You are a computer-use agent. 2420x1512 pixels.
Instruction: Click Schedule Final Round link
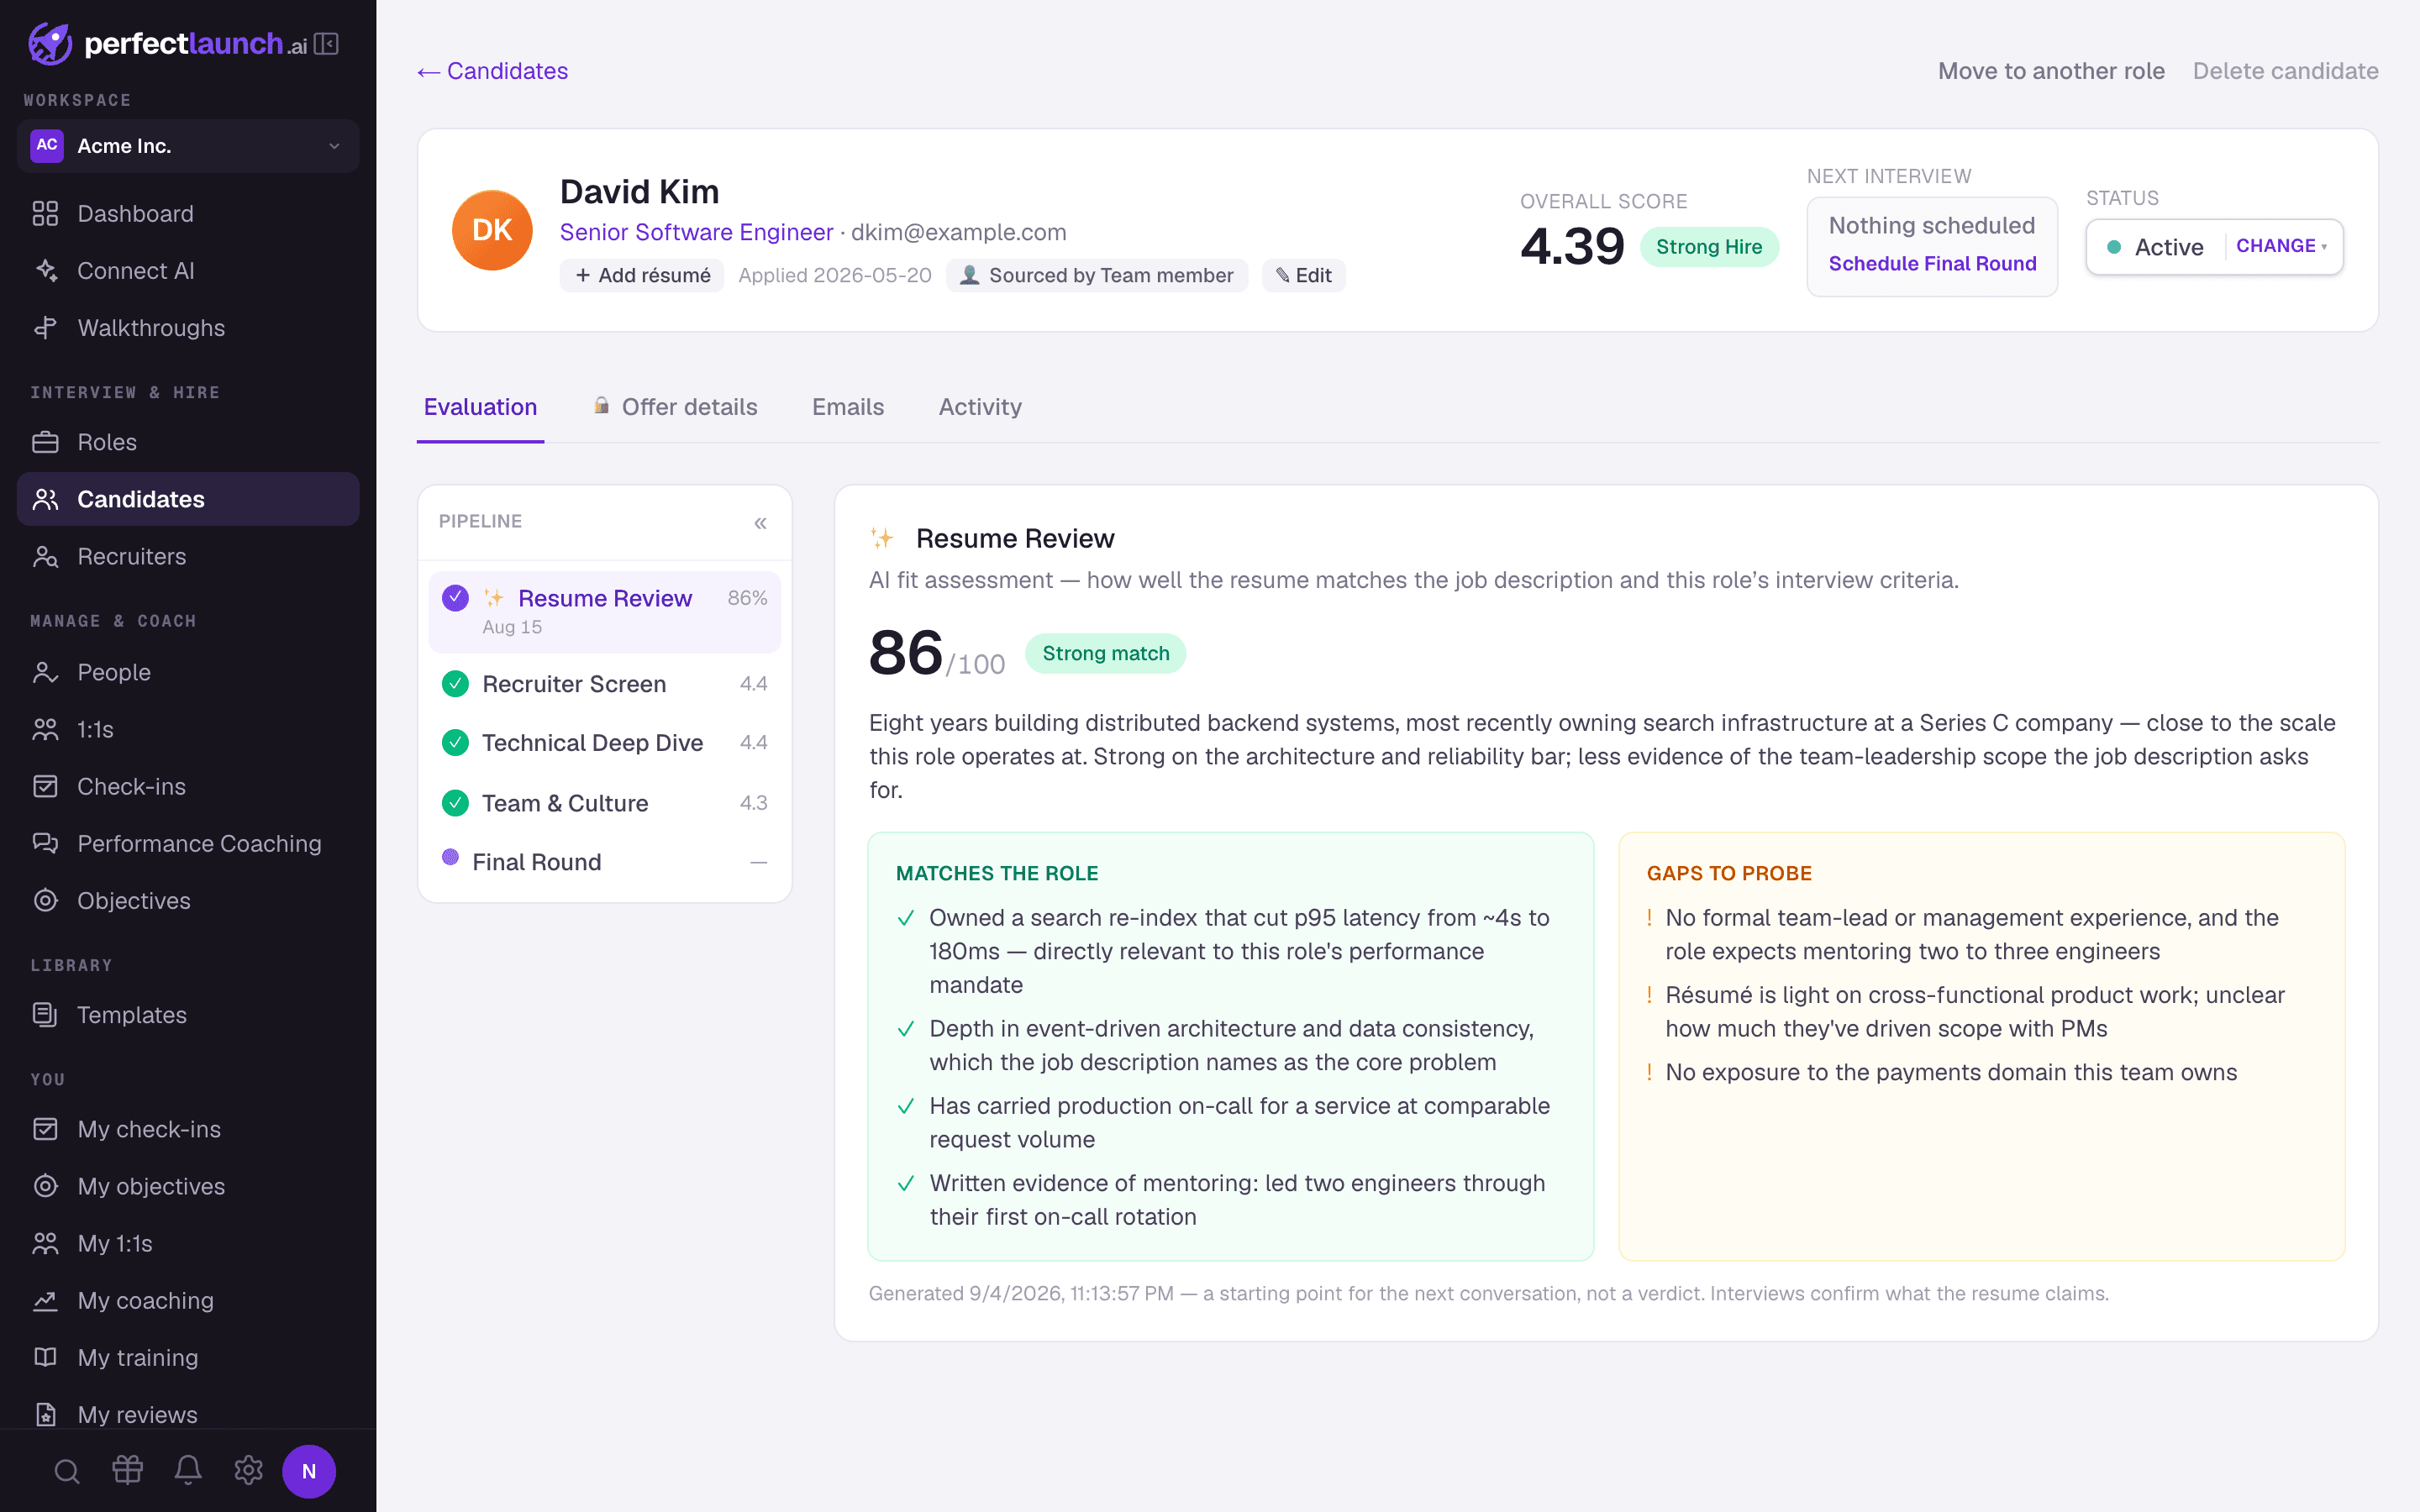(x=1932, y=264)
